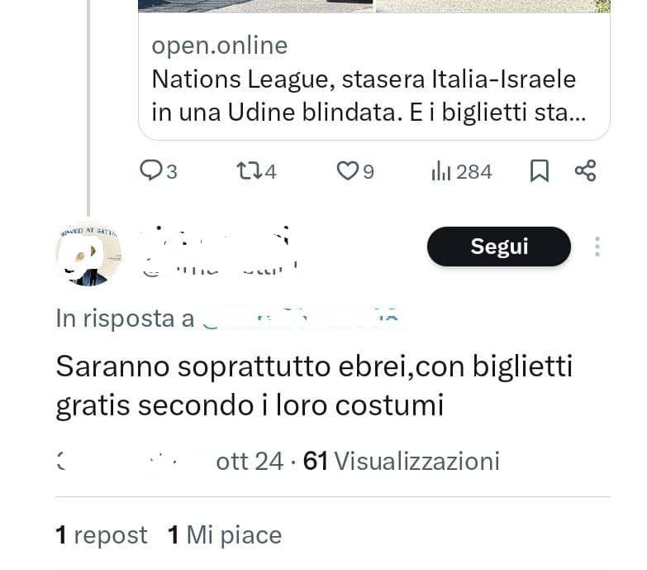Open the view statistics bar-chart icon
This screenshot has height=570, width=647.
441,171
